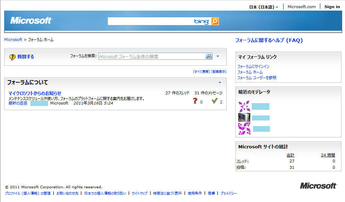The height and width of the screenshot is (202, 345).
Task: Click 簡易表示 simple view link
Action: click(219, 72)
